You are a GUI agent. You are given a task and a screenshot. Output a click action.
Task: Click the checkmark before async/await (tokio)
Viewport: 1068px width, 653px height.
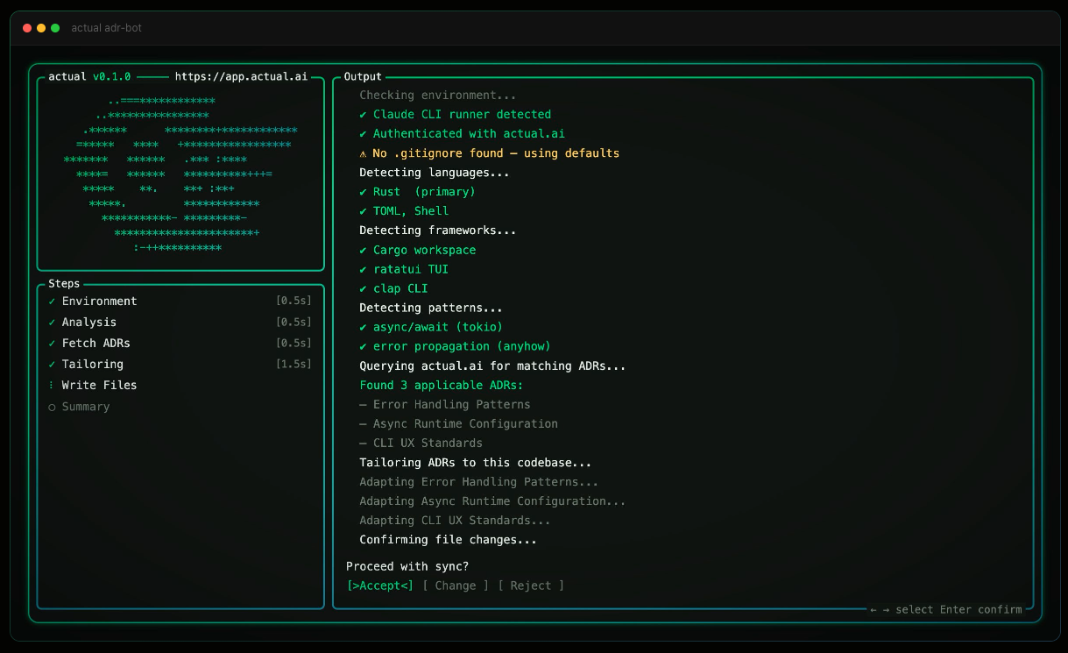[363, 327]
